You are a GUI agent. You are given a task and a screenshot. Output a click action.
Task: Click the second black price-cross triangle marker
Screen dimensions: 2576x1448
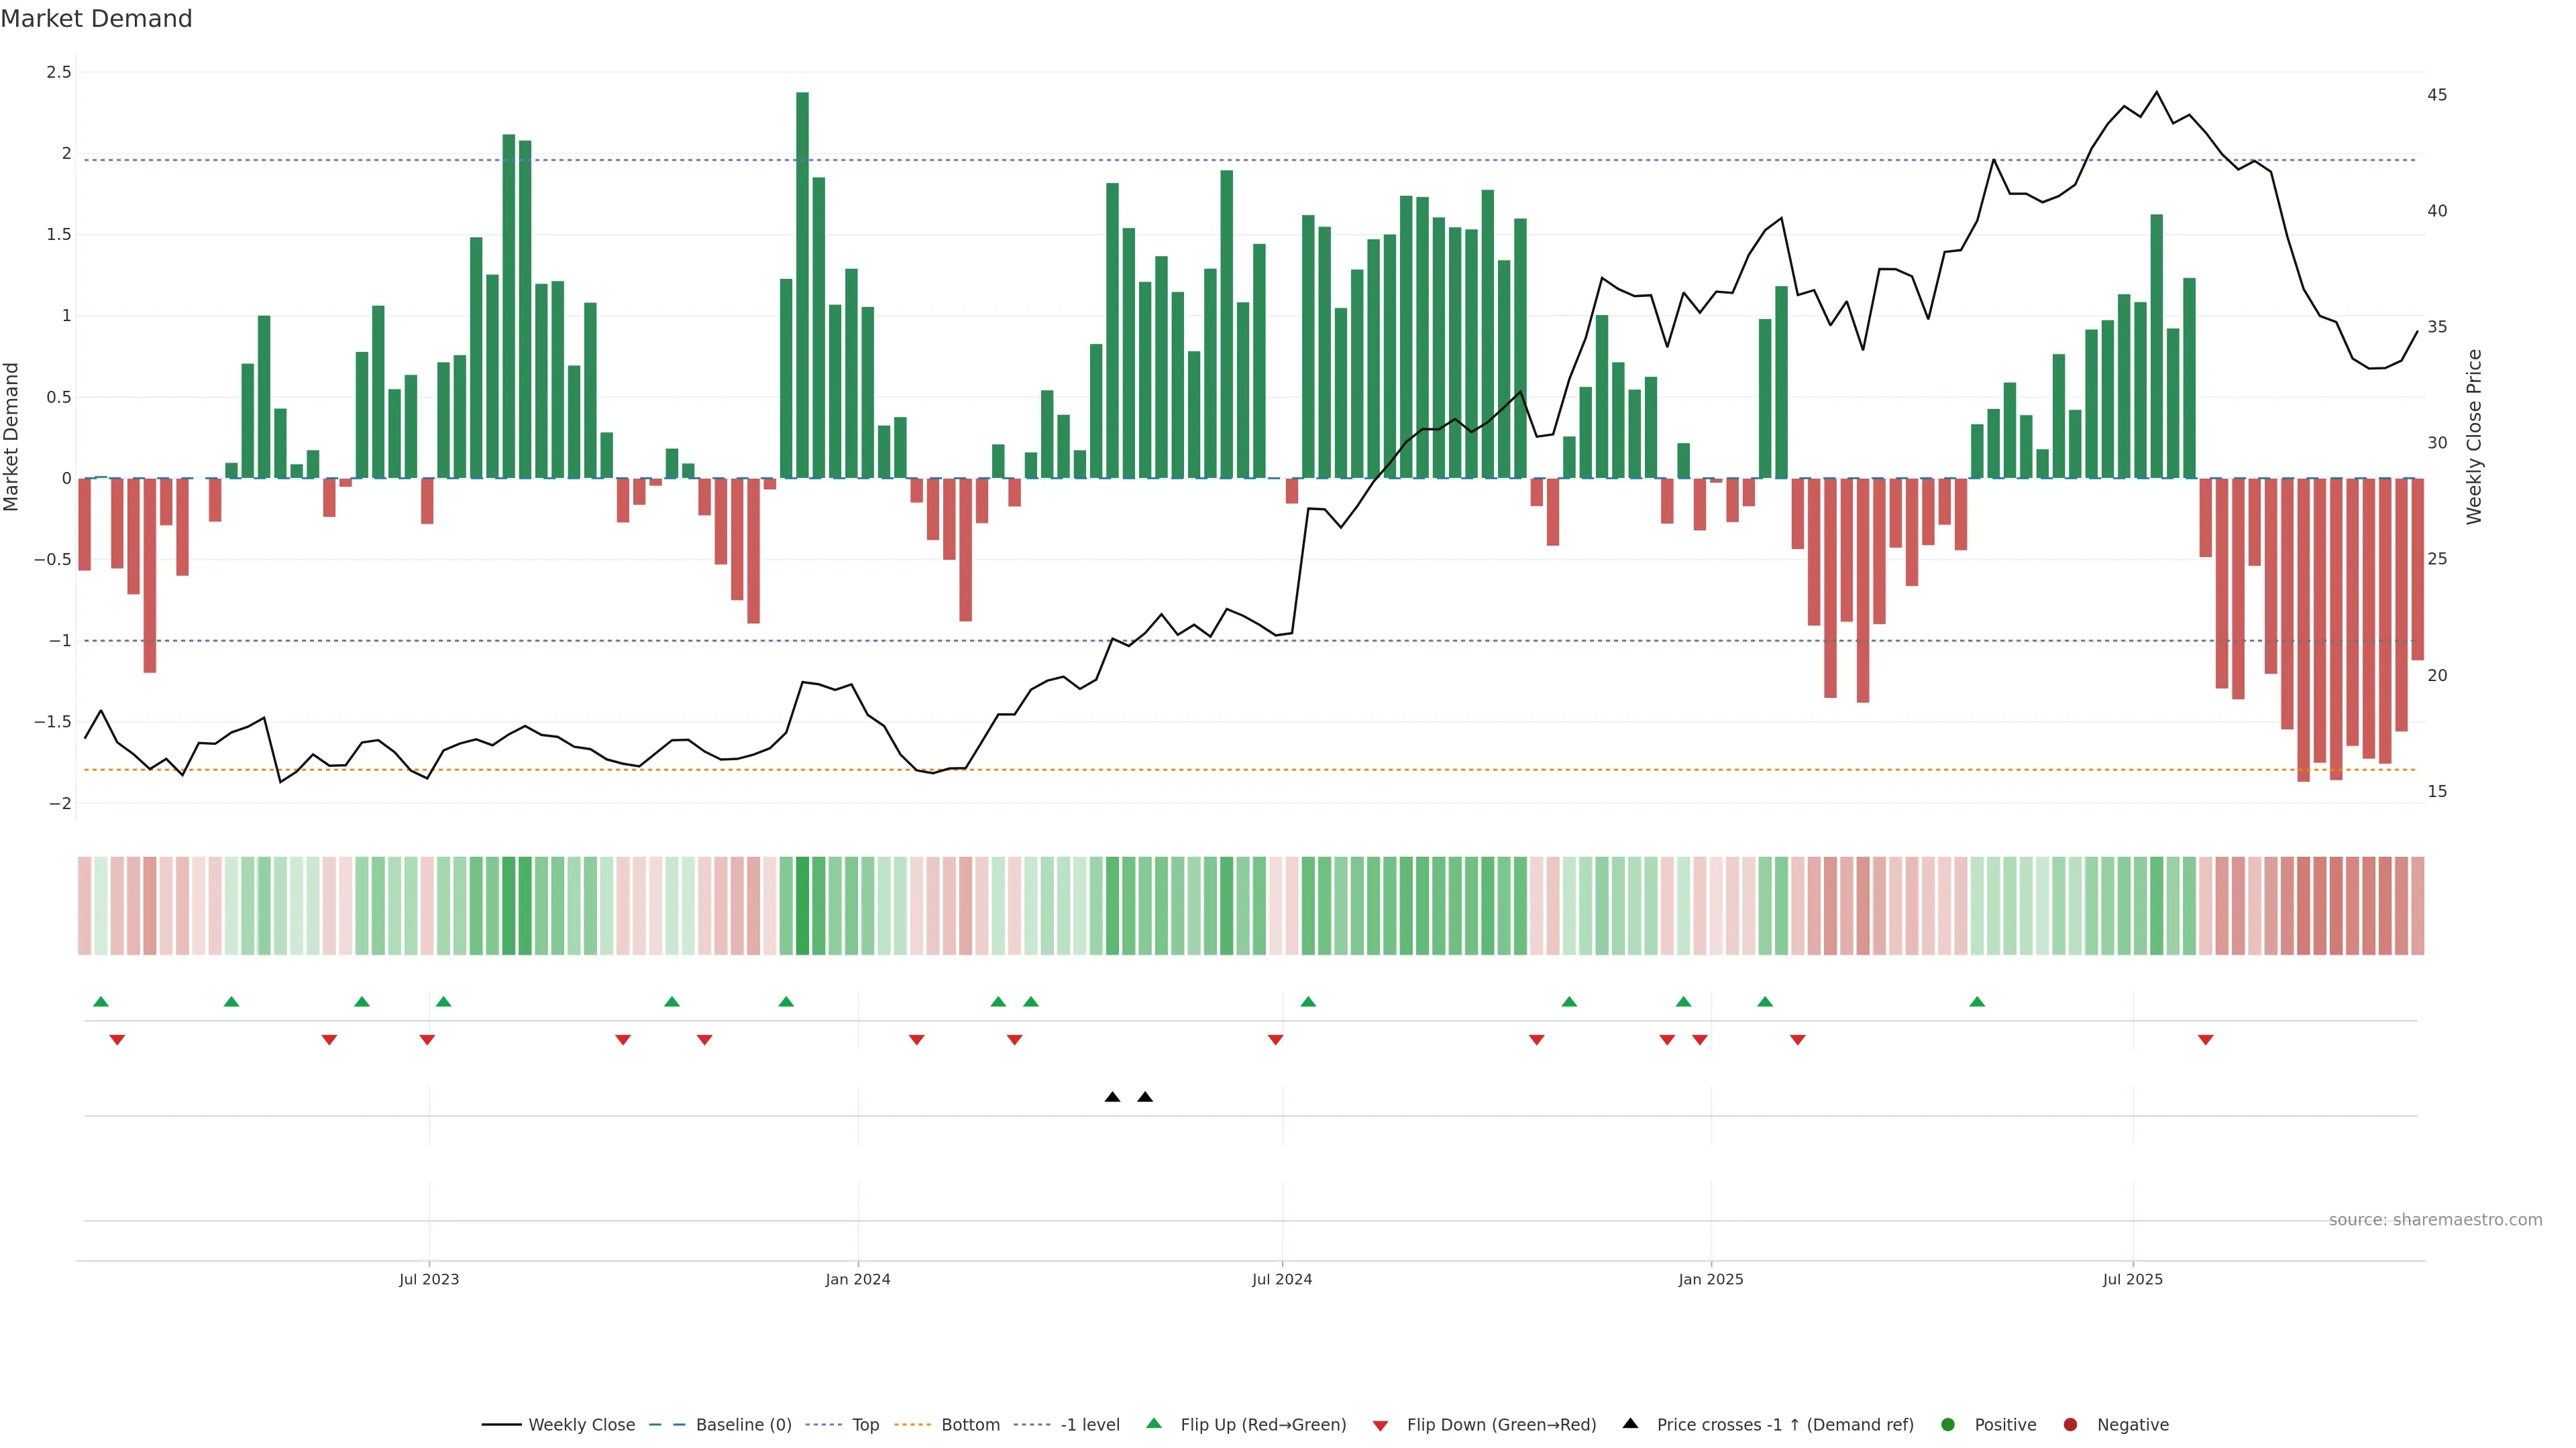click(x=1146, y=1097)
